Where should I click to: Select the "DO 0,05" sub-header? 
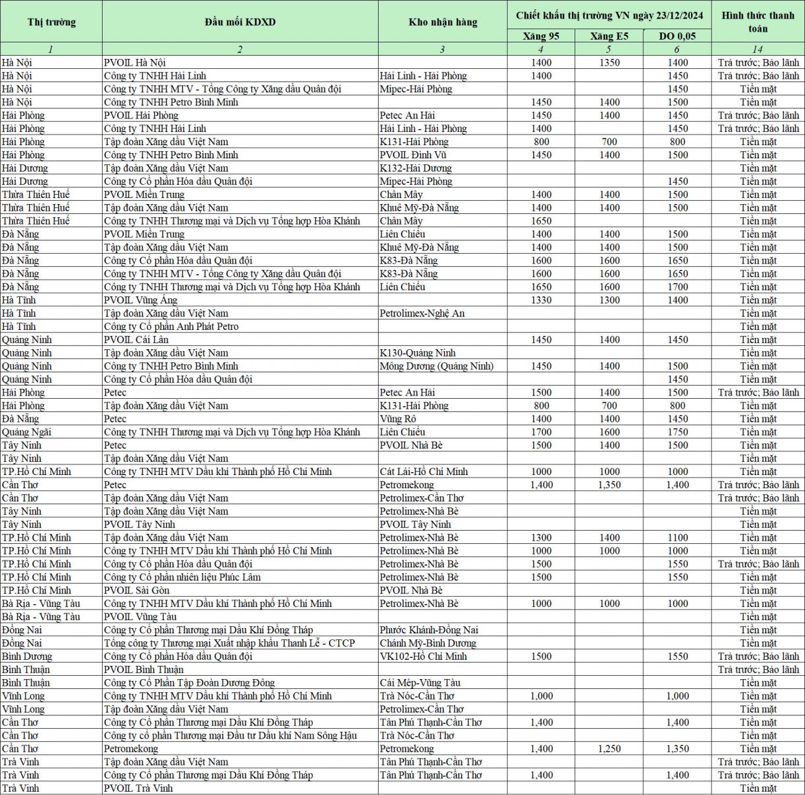677,36
